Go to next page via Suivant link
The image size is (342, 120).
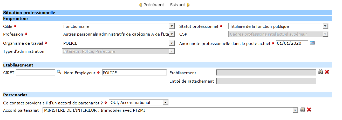pos(178,5)
